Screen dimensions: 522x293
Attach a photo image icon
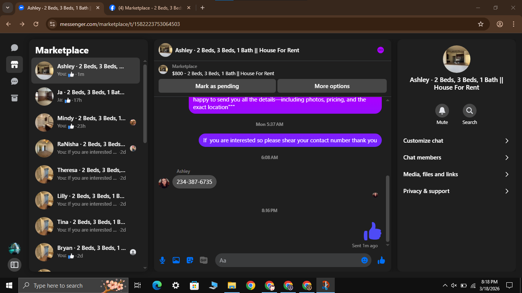[x=176, y=260]
